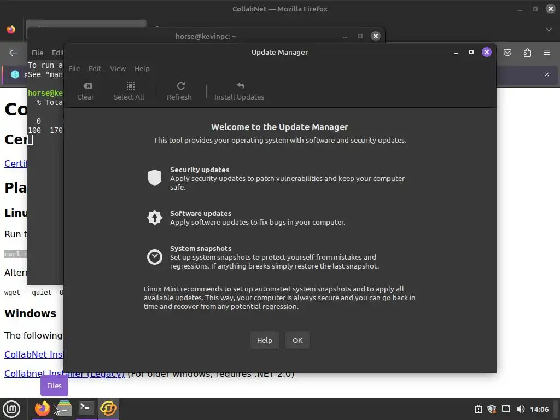Click the Certificate link in Firefox page
Viewport: 560px width, 420px height.
(x=16, y=164)
